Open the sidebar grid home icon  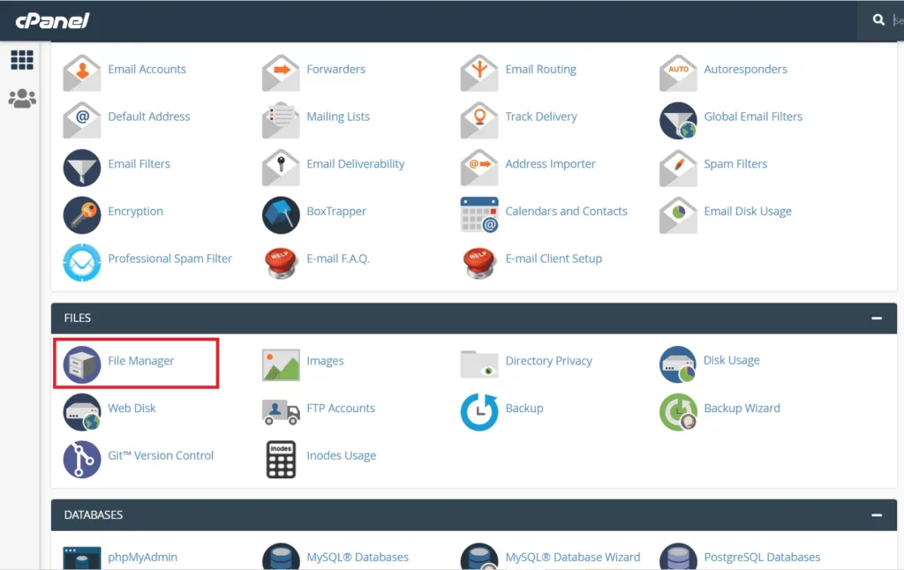[22, 60]
